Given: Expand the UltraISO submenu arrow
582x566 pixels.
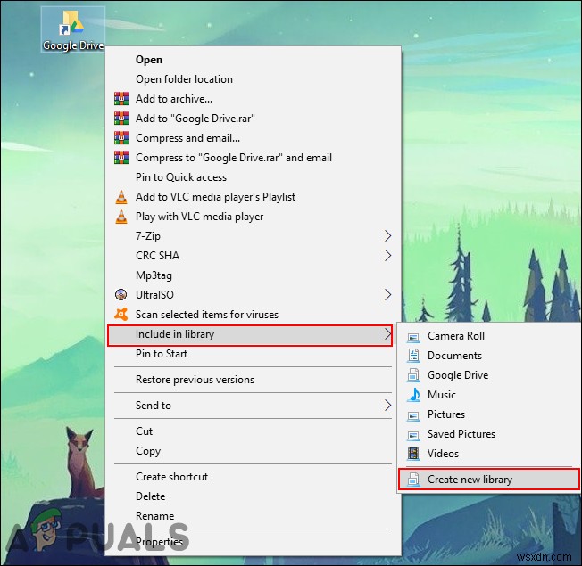Looking at the screenshot, I should [387, 295].
